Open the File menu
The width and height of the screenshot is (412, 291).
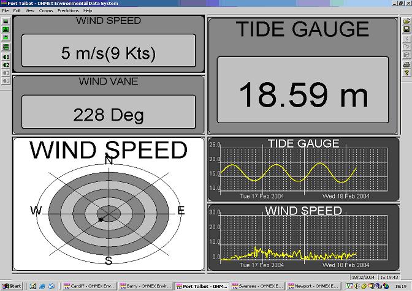click(x=6, y=10)
